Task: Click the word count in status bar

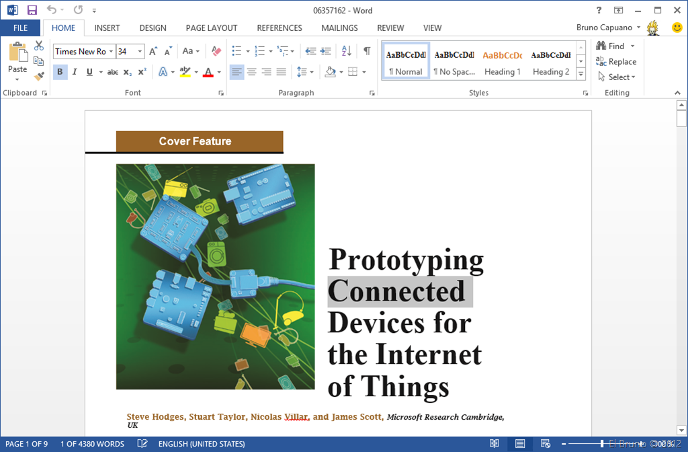Action: click(92, 444)
